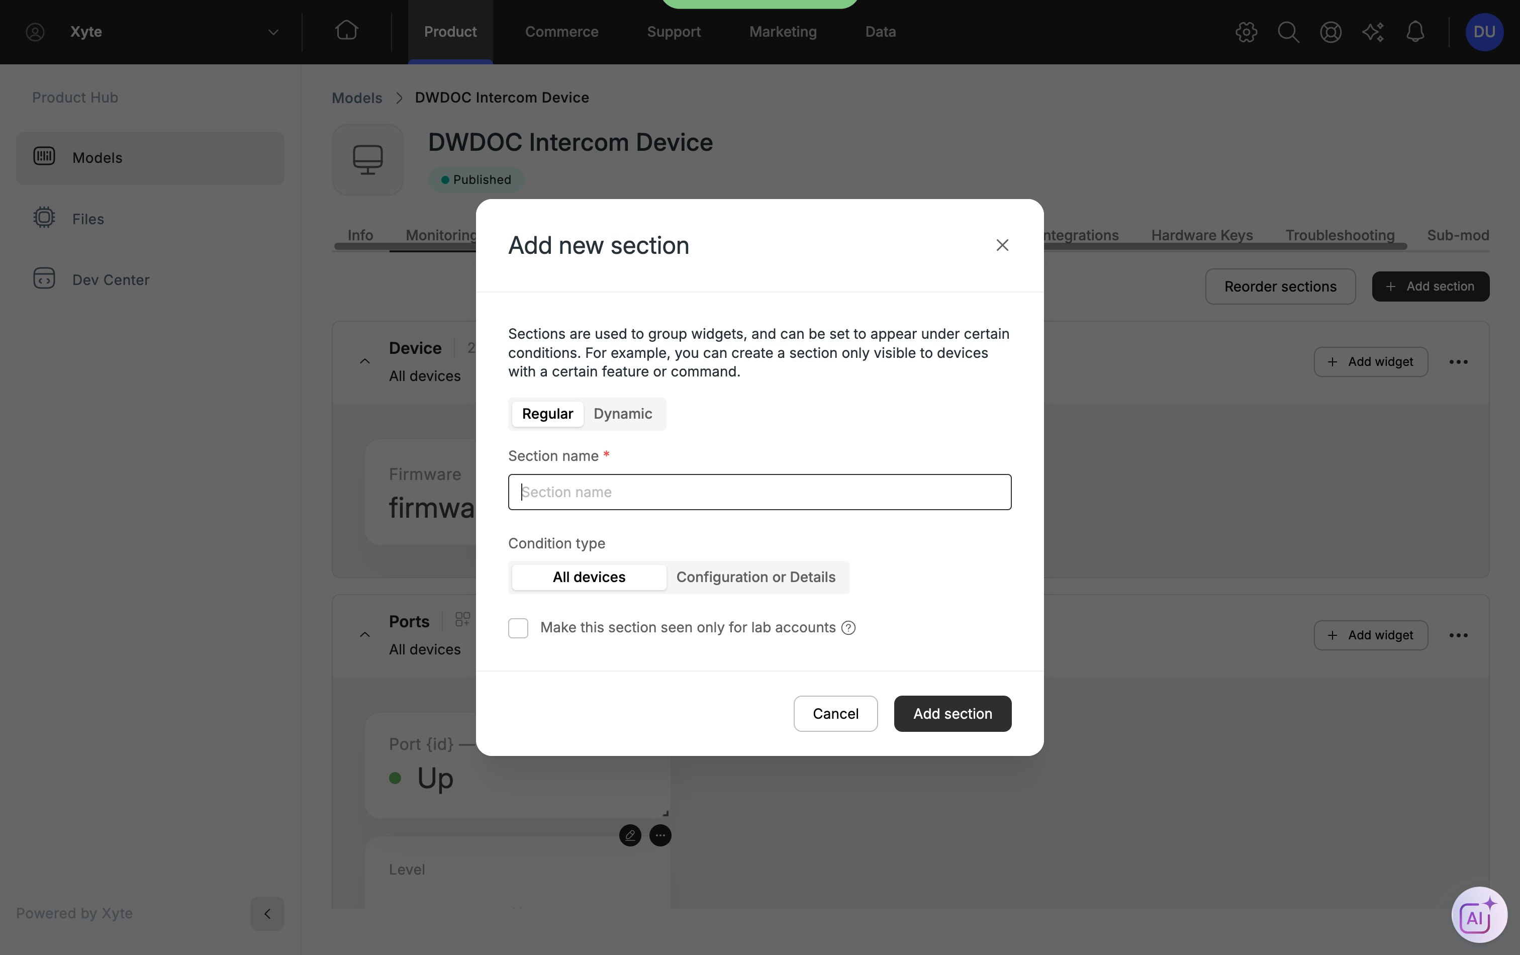Focus the Section name input field

tap(759, 492)
